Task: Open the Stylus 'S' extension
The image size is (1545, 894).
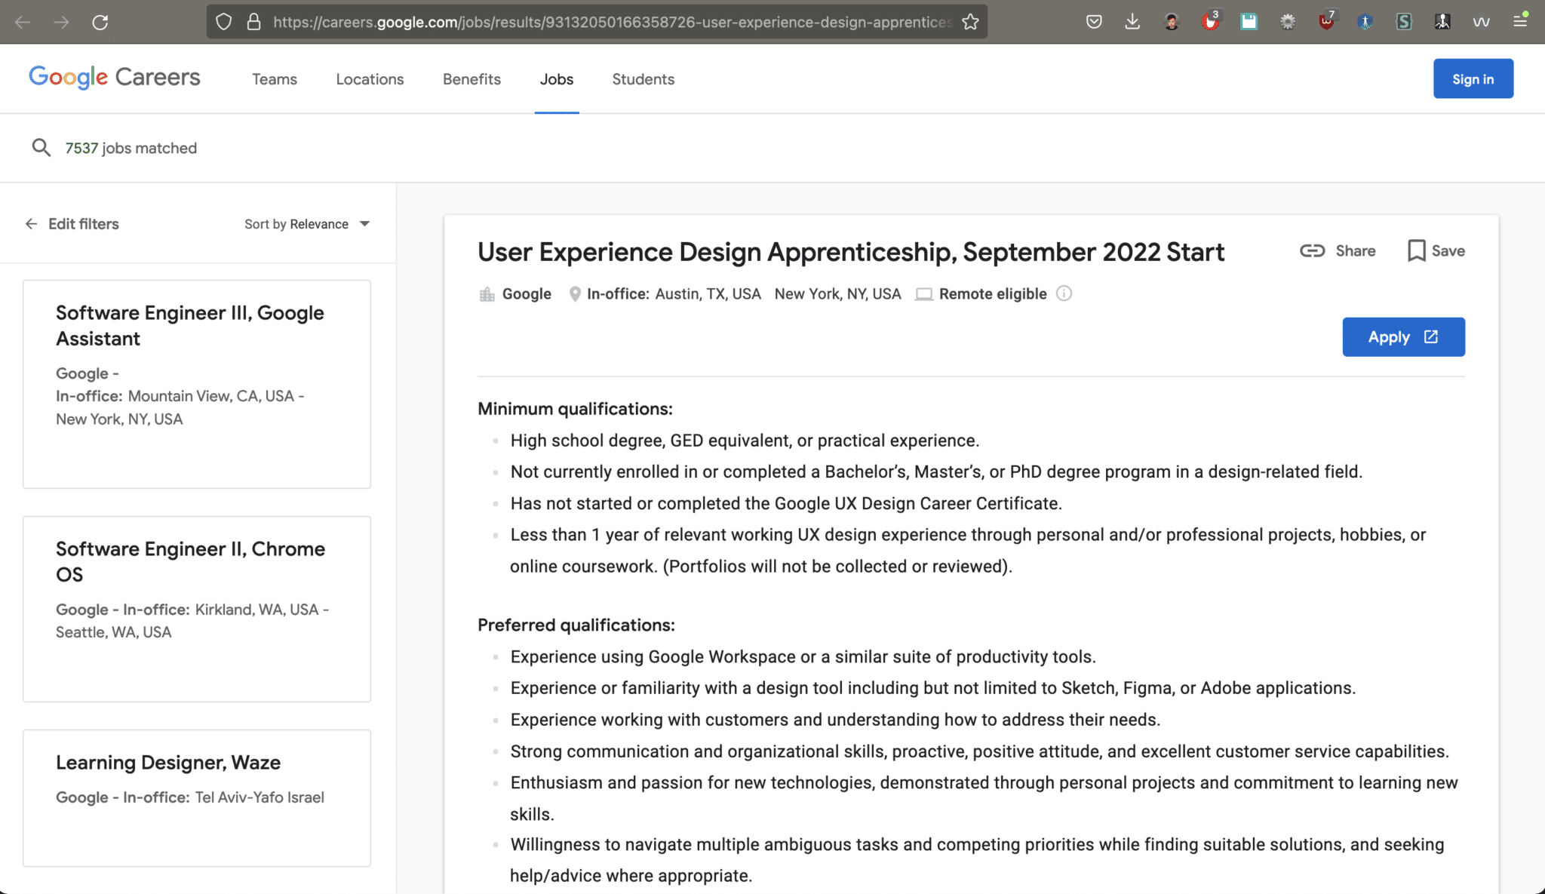Action: coord(1403,21)
